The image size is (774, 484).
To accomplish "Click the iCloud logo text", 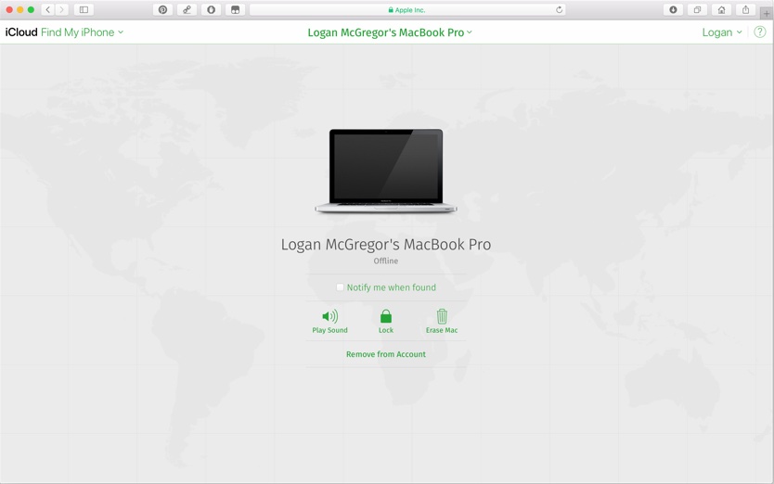I will (x=21, y=32).
